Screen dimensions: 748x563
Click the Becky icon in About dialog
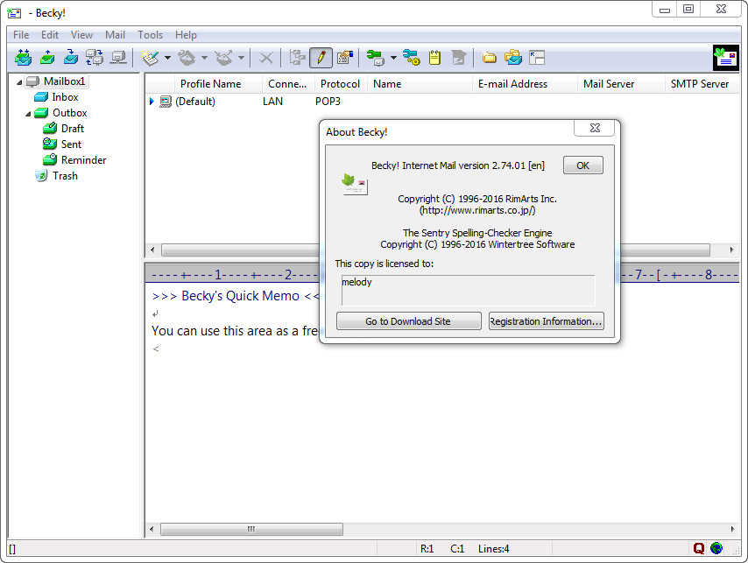tap(355, 184)
